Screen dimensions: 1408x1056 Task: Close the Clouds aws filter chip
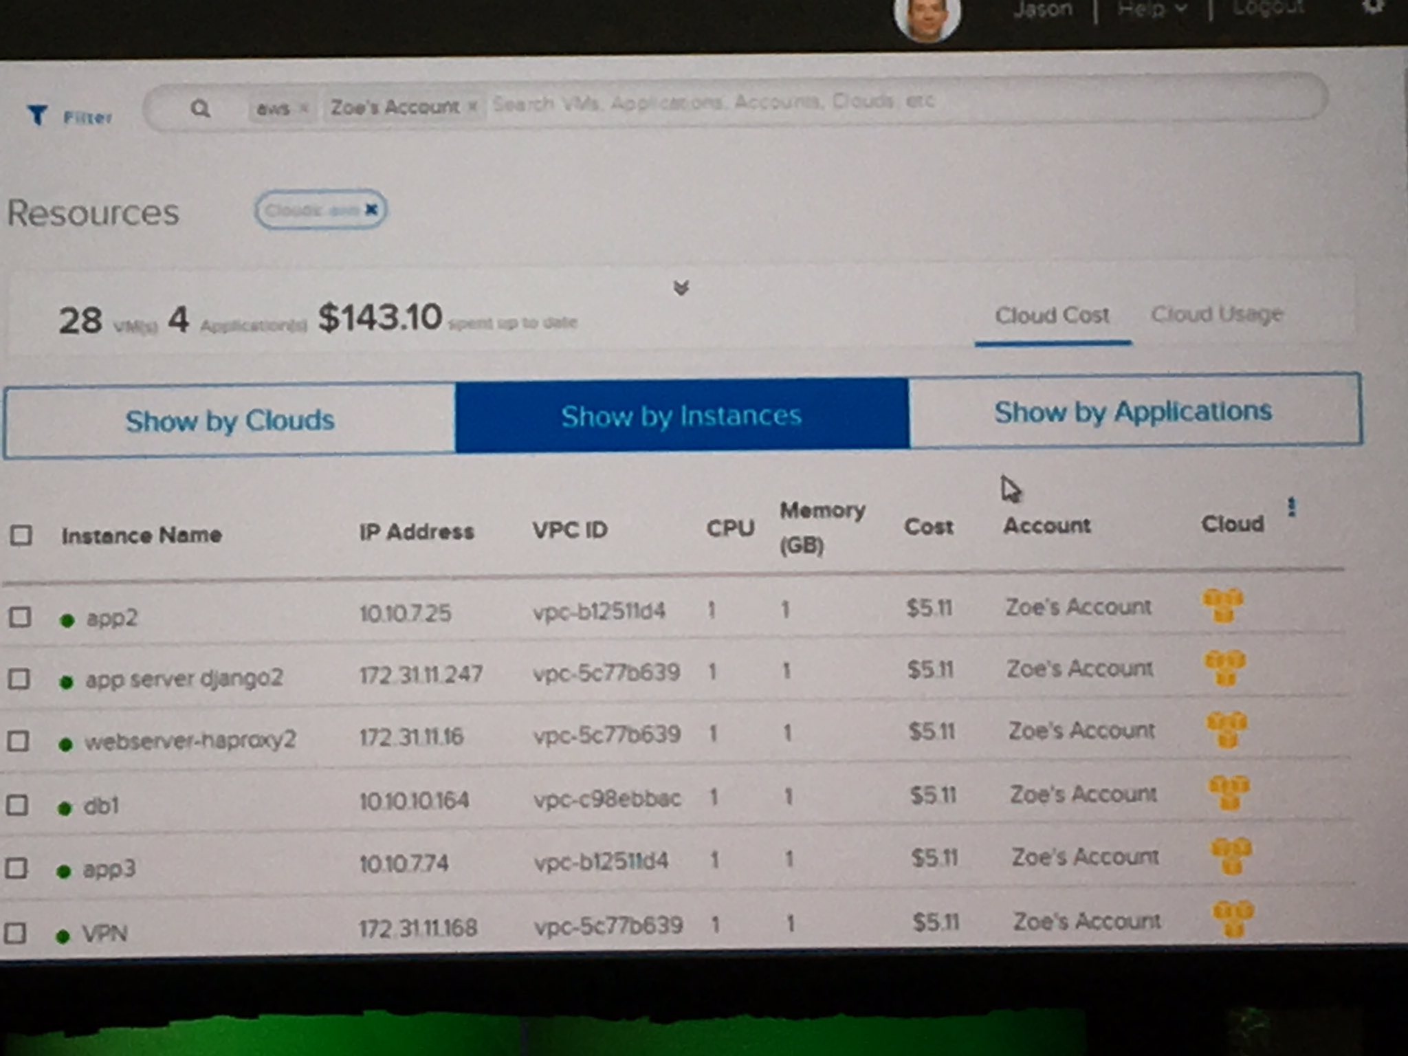[x=371, y=209]
